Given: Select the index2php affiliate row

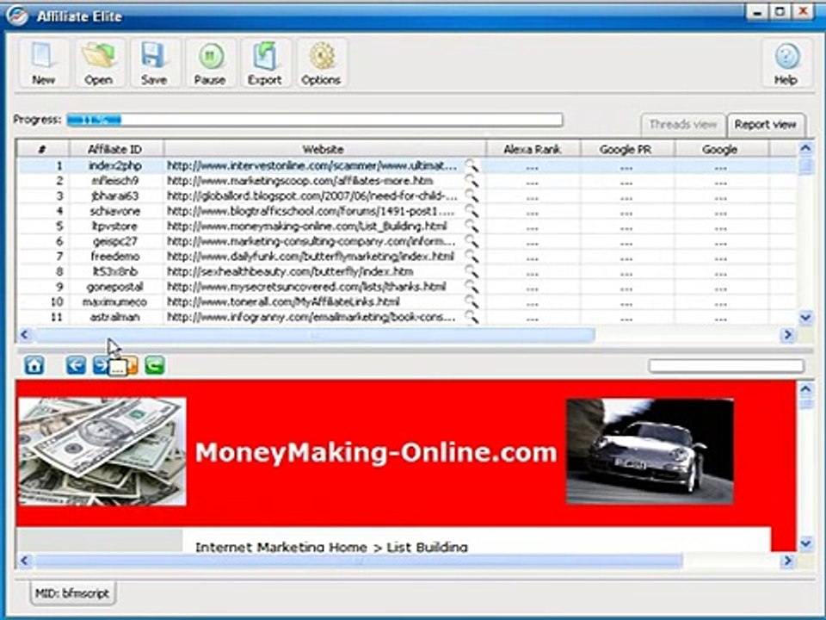Looking at the screenshot, I should [x=407, y=166].
